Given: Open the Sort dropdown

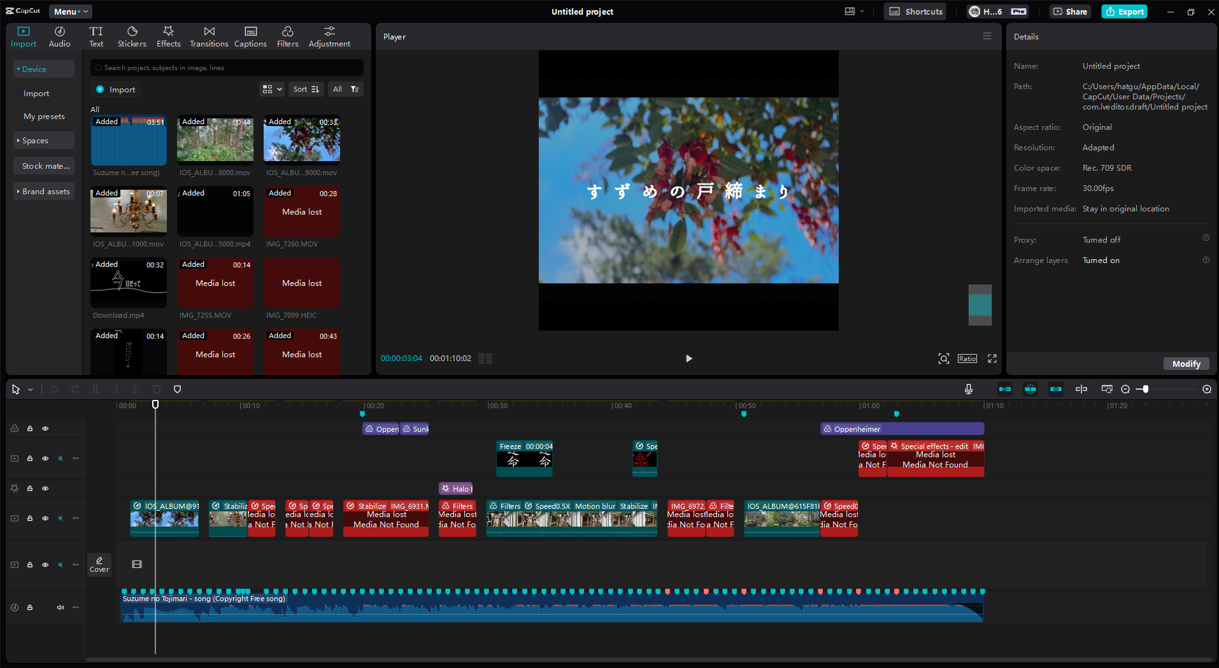Looking at the screenshot, I should pos(306,89).
